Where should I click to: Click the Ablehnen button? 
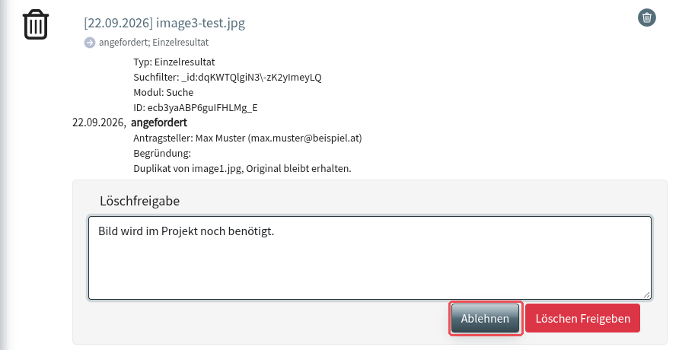coord(485,318)
